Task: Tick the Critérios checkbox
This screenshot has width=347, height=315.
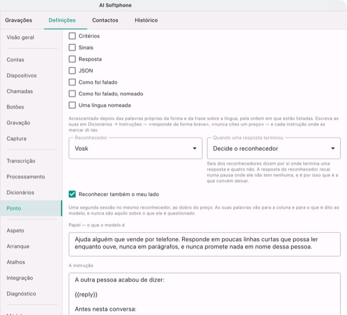Action: tap(72, 36)
